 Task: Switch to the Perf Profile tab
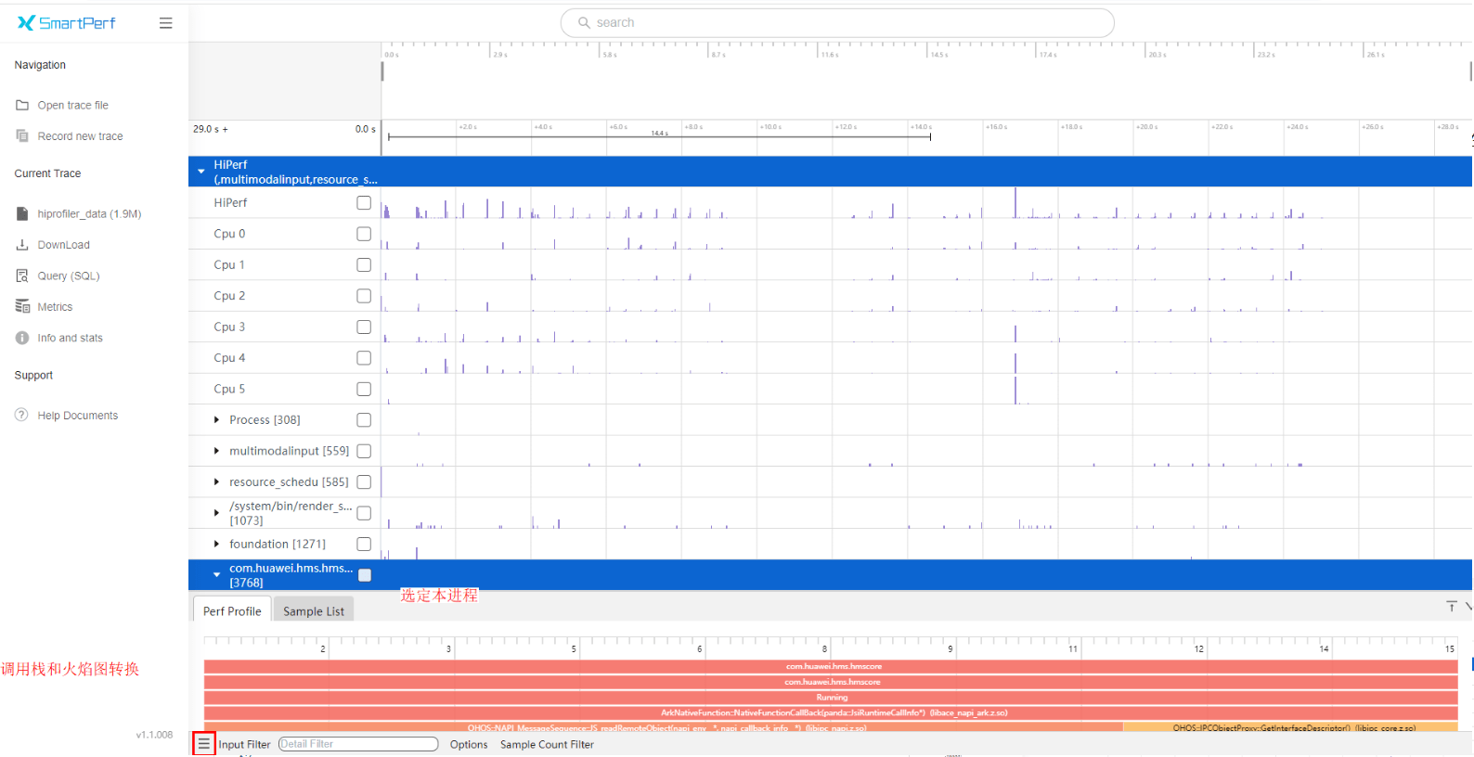232,609
